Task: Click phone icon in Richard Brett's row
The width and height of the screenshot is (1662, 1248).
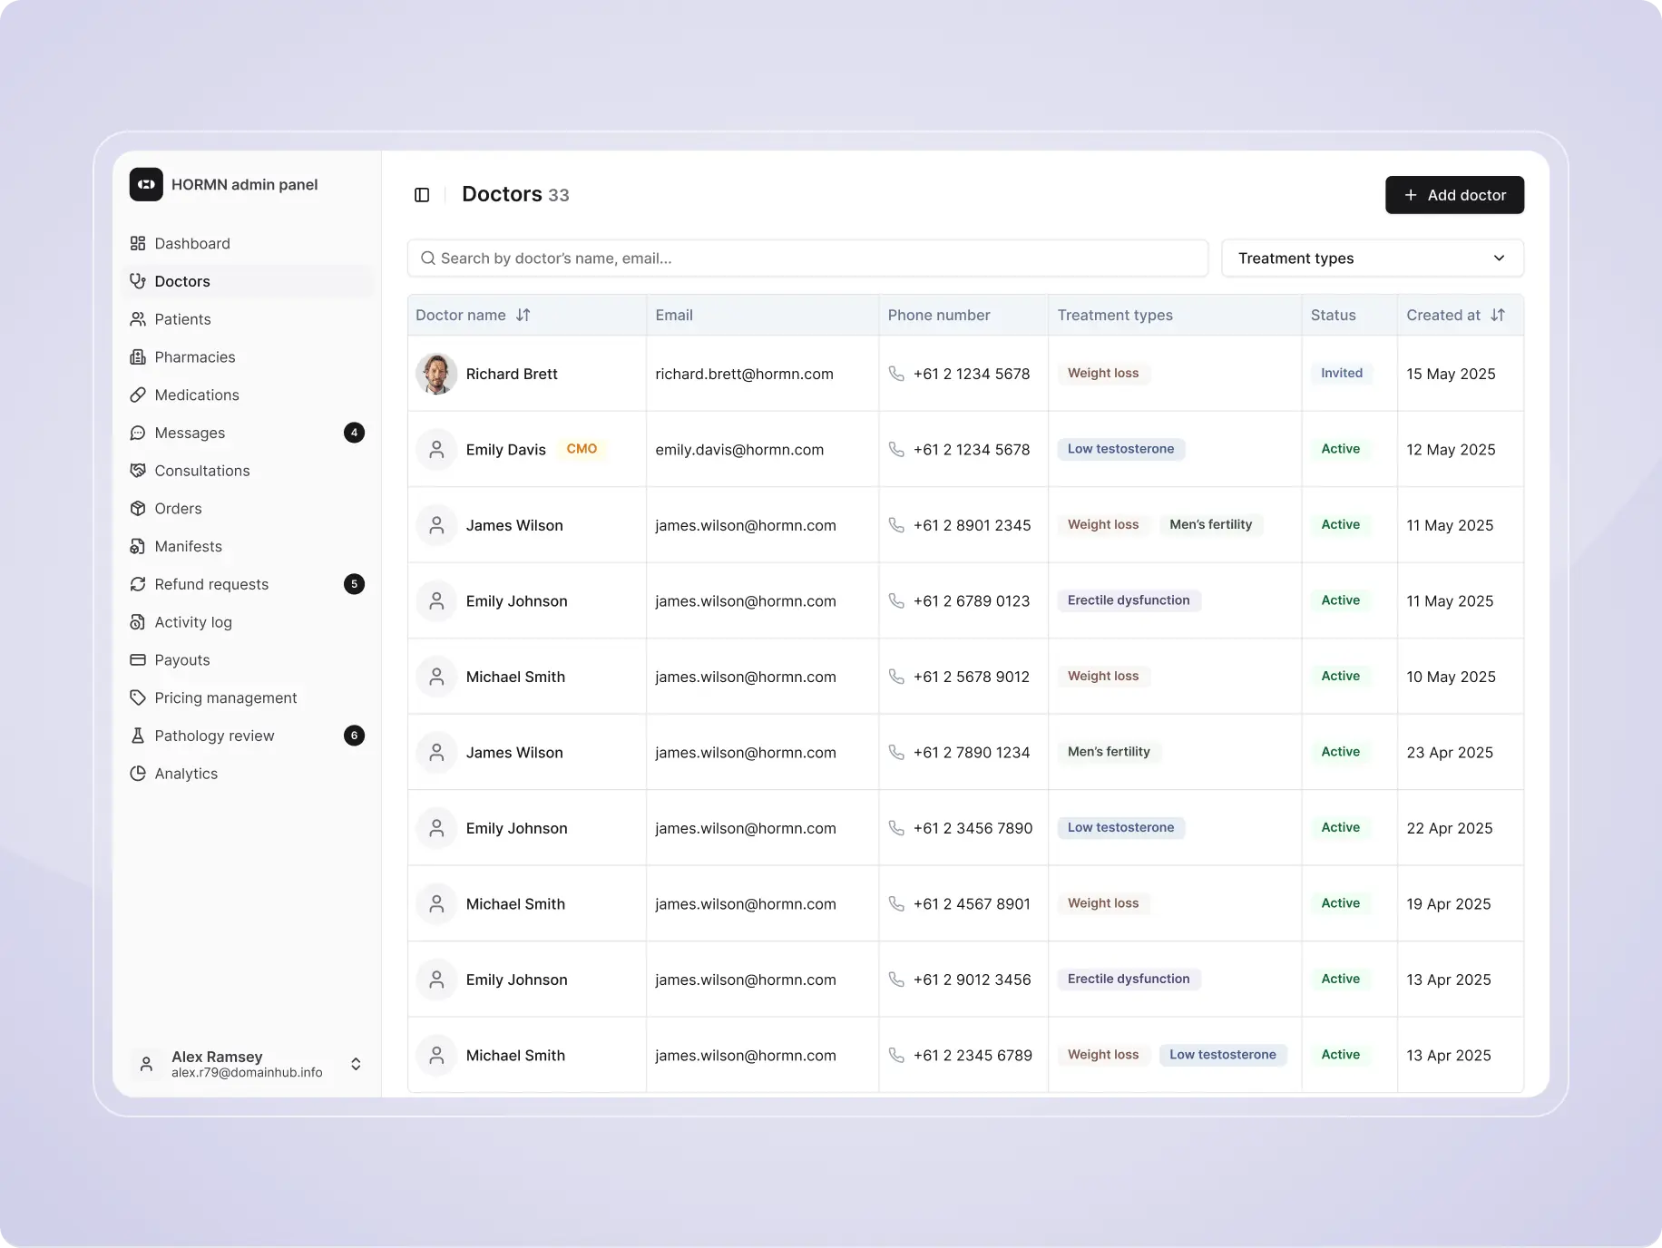Action: pyautogui.click(x=896, y=374)
